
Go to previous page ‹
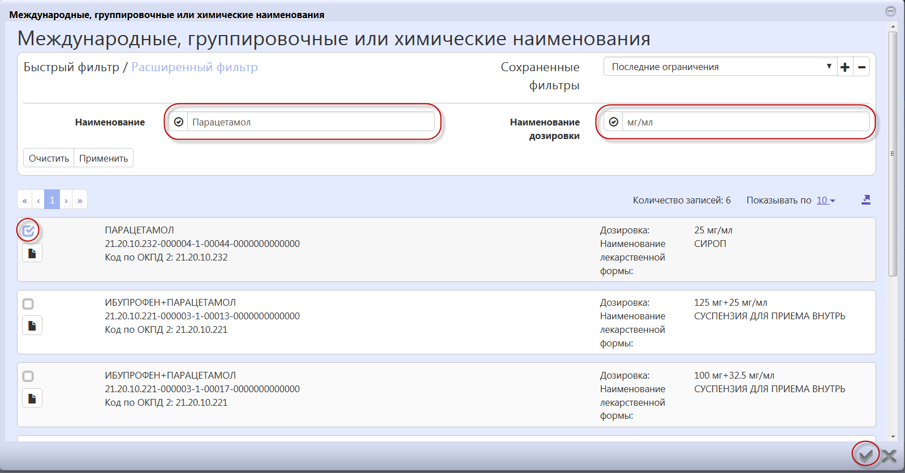[38, 200]
